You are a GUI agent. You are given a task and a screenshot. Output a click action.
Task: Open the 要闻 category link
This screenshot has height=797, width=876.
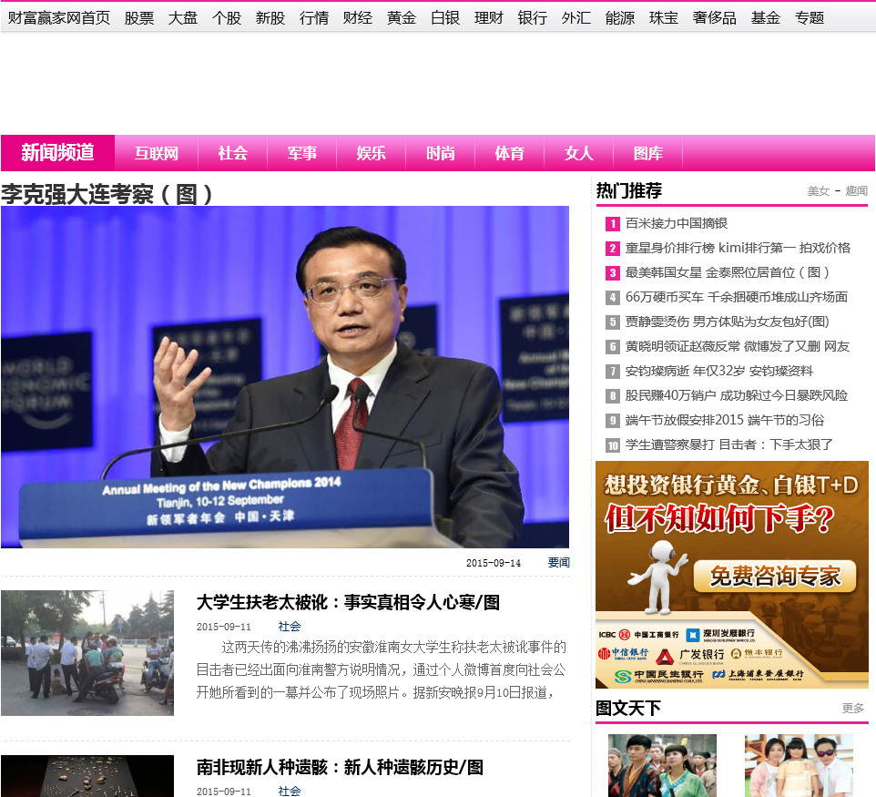coord(558,562)
